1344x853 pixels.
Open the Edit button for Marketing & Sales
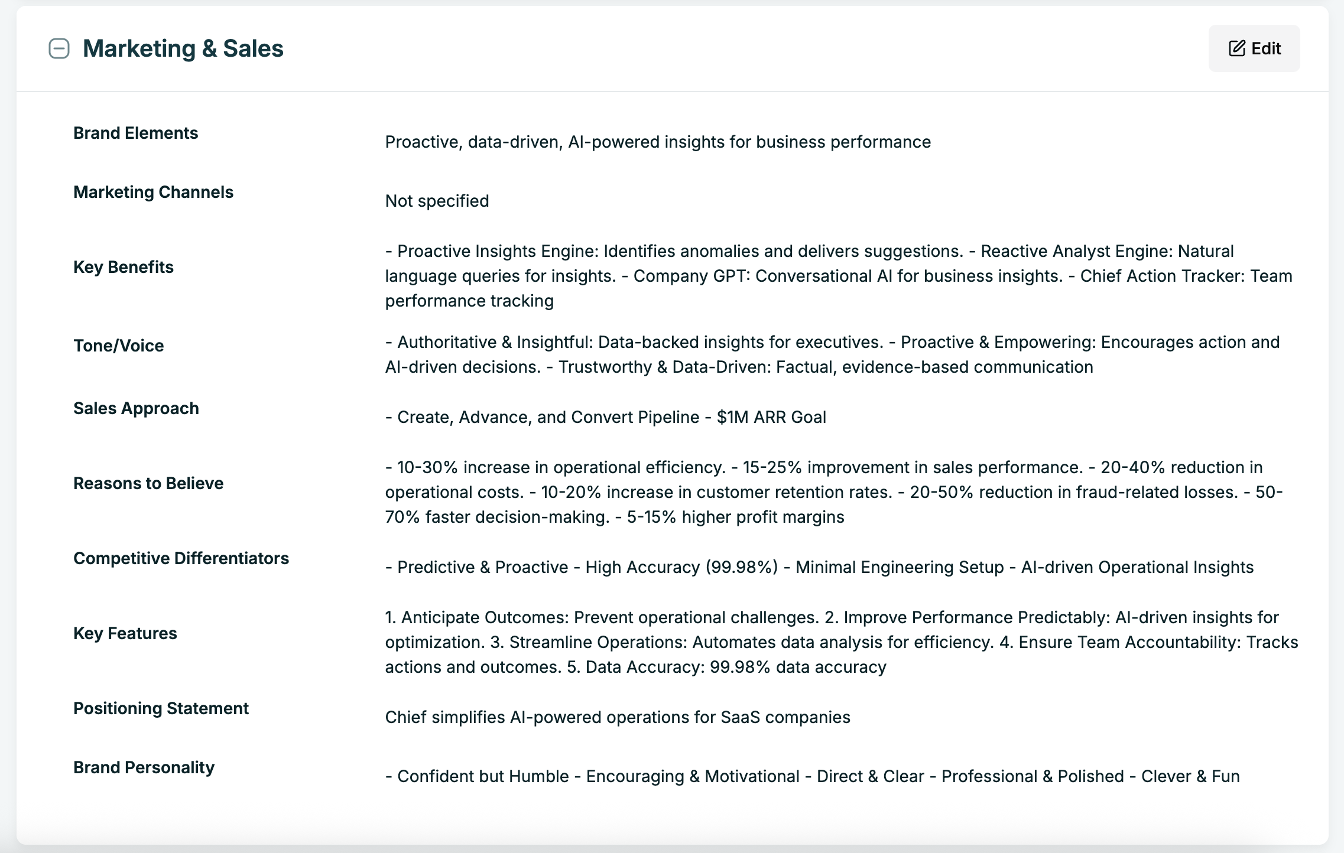[x=1253, y=48]
